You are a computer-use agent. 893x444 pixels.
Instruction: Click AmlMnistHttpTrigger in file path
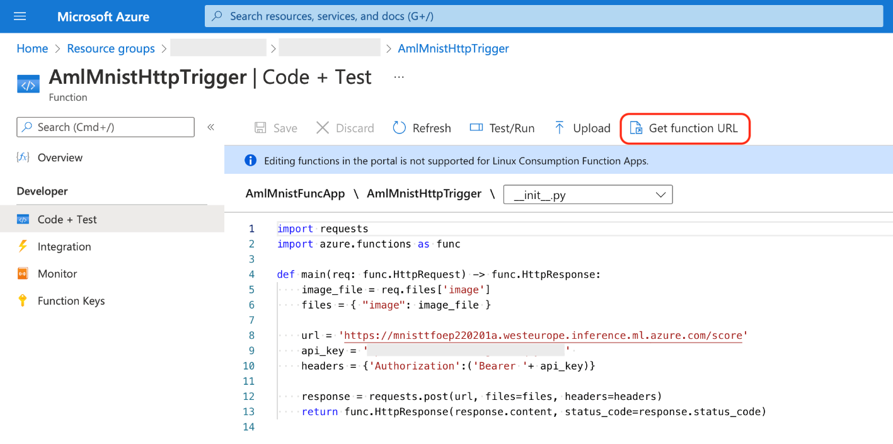pyautogui.click(x=424, y=194)
